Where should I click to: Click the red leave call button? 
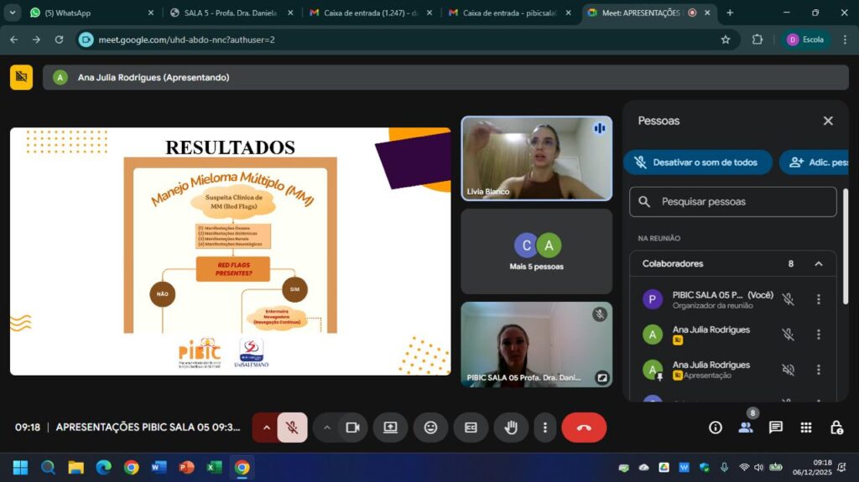tap(584, 428)
